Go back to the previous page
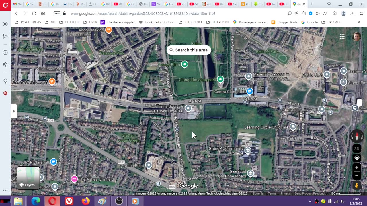The width and height of the screenshot is (367, 206). pos(16,13)
